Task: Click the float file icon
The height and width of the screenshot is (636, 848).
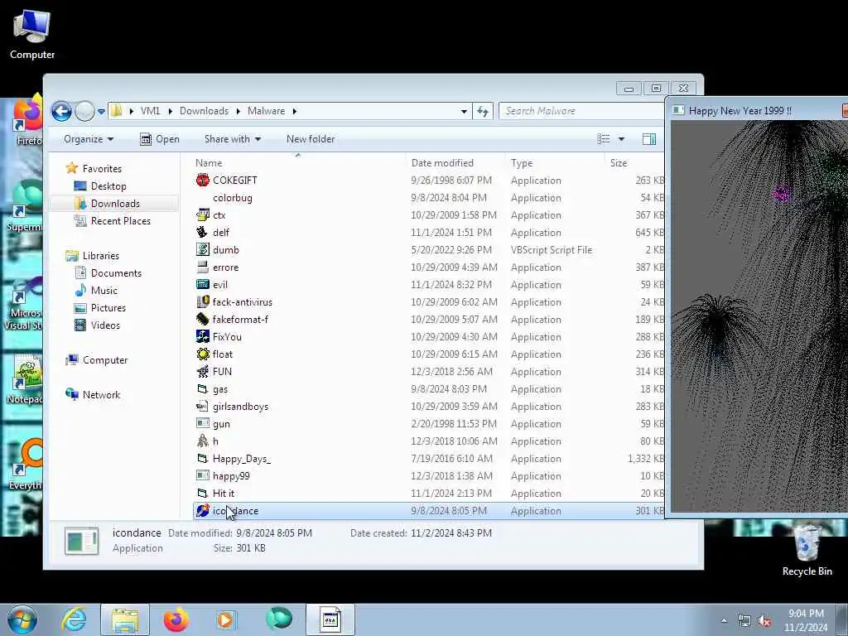Action: point(203,354)
